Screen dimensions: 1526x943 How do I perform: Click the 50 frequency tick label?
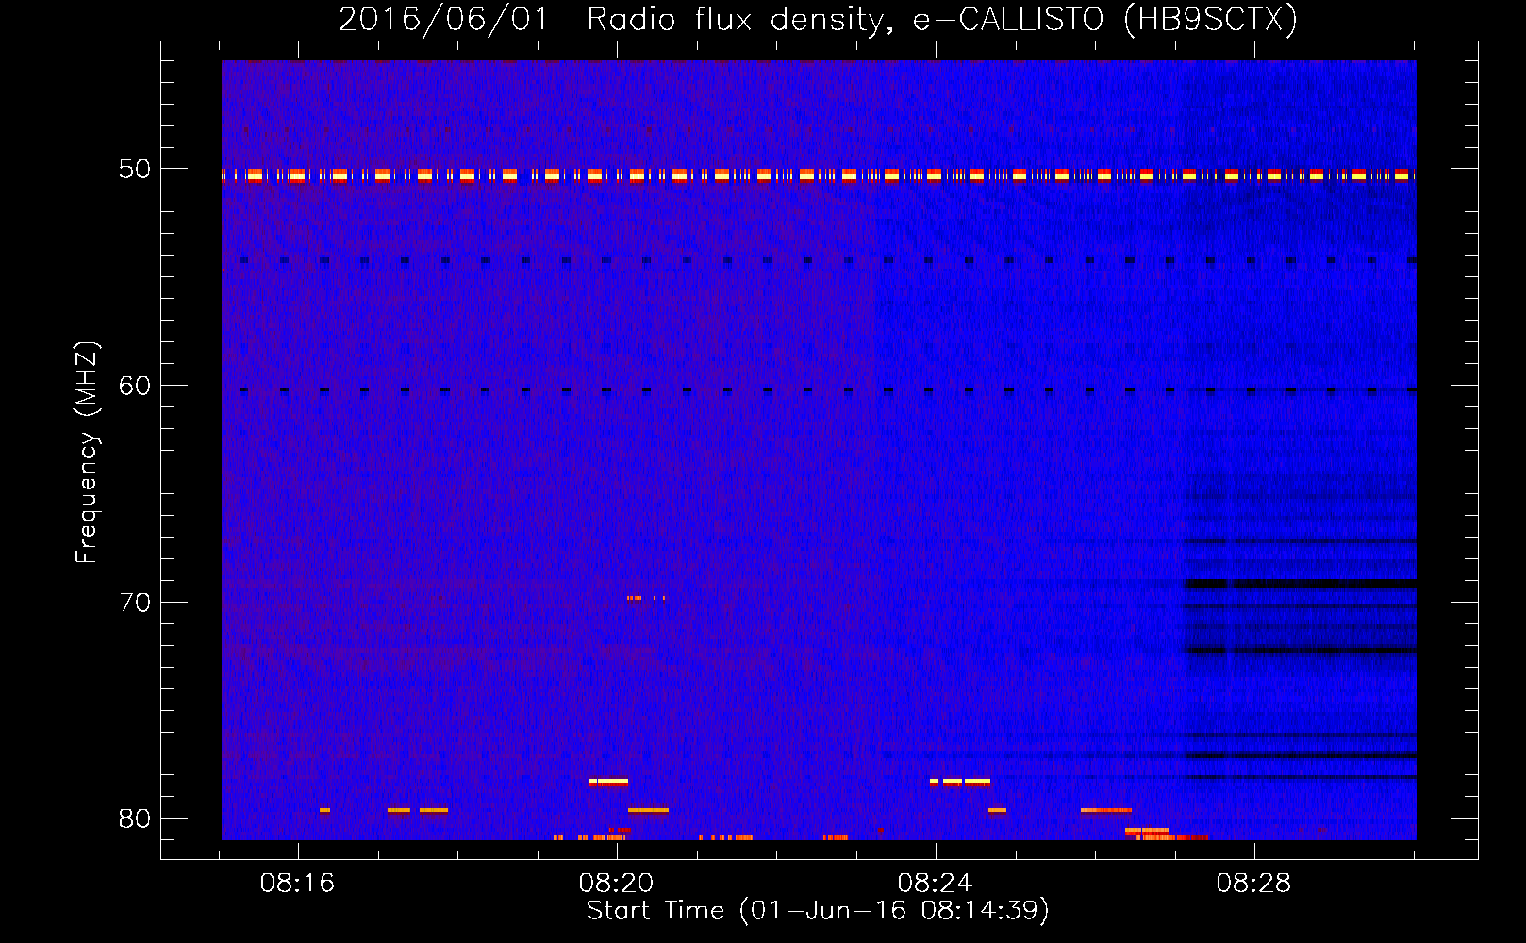[x=135, y=169]
